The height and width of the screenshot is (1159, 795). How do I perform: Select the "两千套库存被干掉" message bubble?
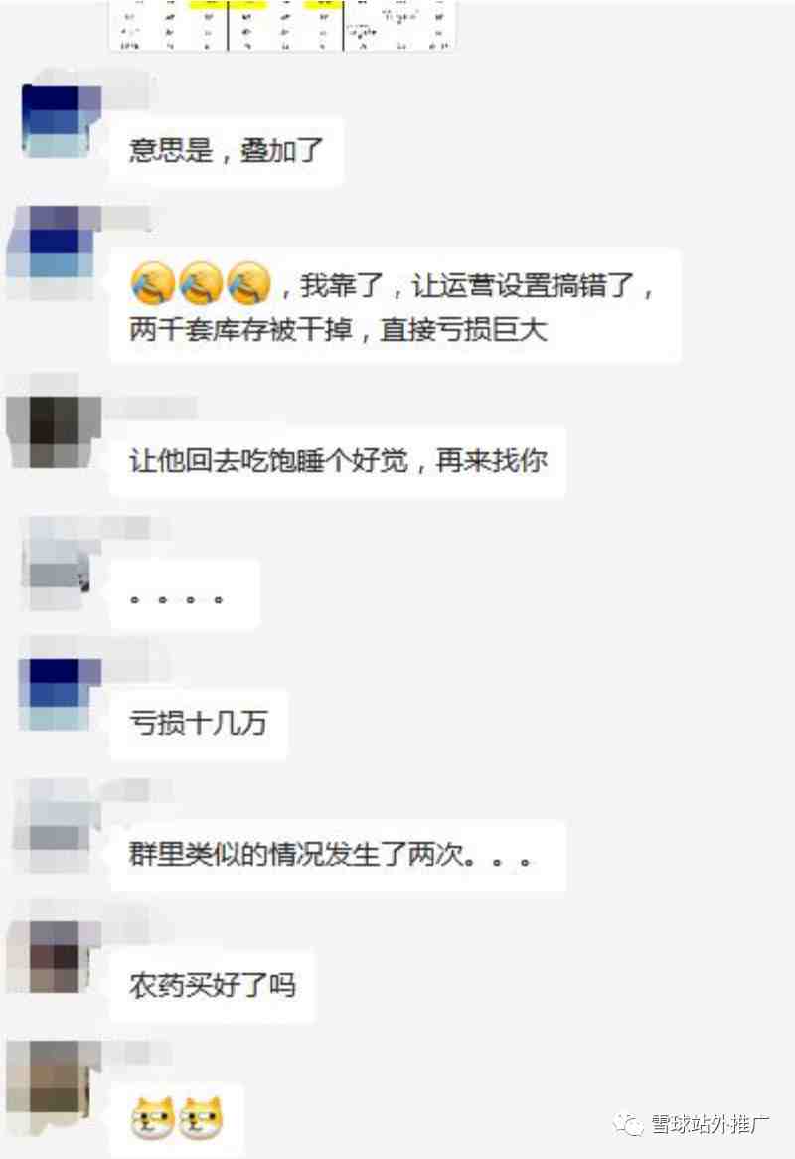396,306
